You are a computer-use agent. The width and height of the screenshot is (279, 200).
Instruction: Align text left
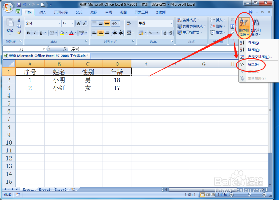click(94, 33)
